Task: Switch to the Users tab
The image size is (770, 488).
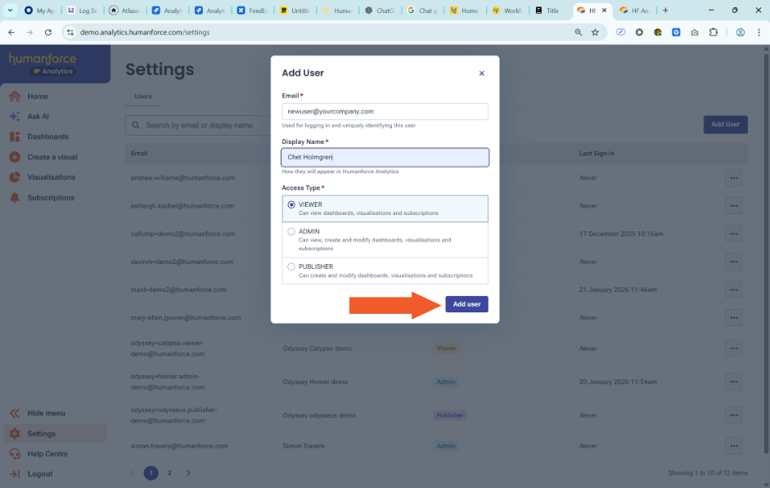Action: 143,96
